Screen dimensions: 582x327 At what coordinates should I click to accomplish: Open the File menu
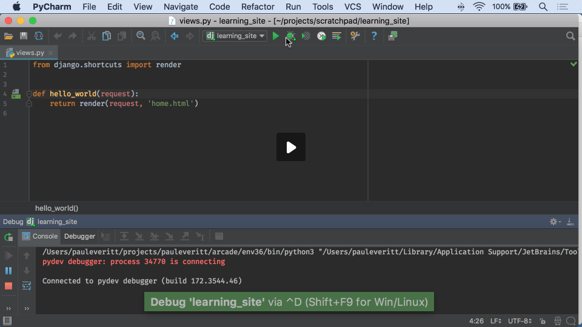pyautogui.click(x=89, y=7)
